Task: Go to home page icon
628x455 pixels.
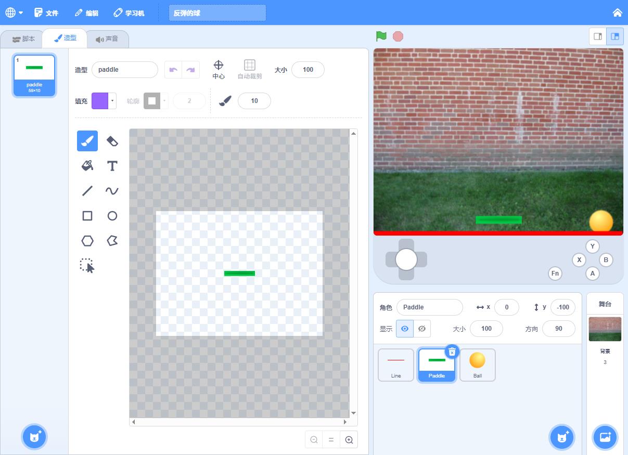Action: [x=618, y=12]
